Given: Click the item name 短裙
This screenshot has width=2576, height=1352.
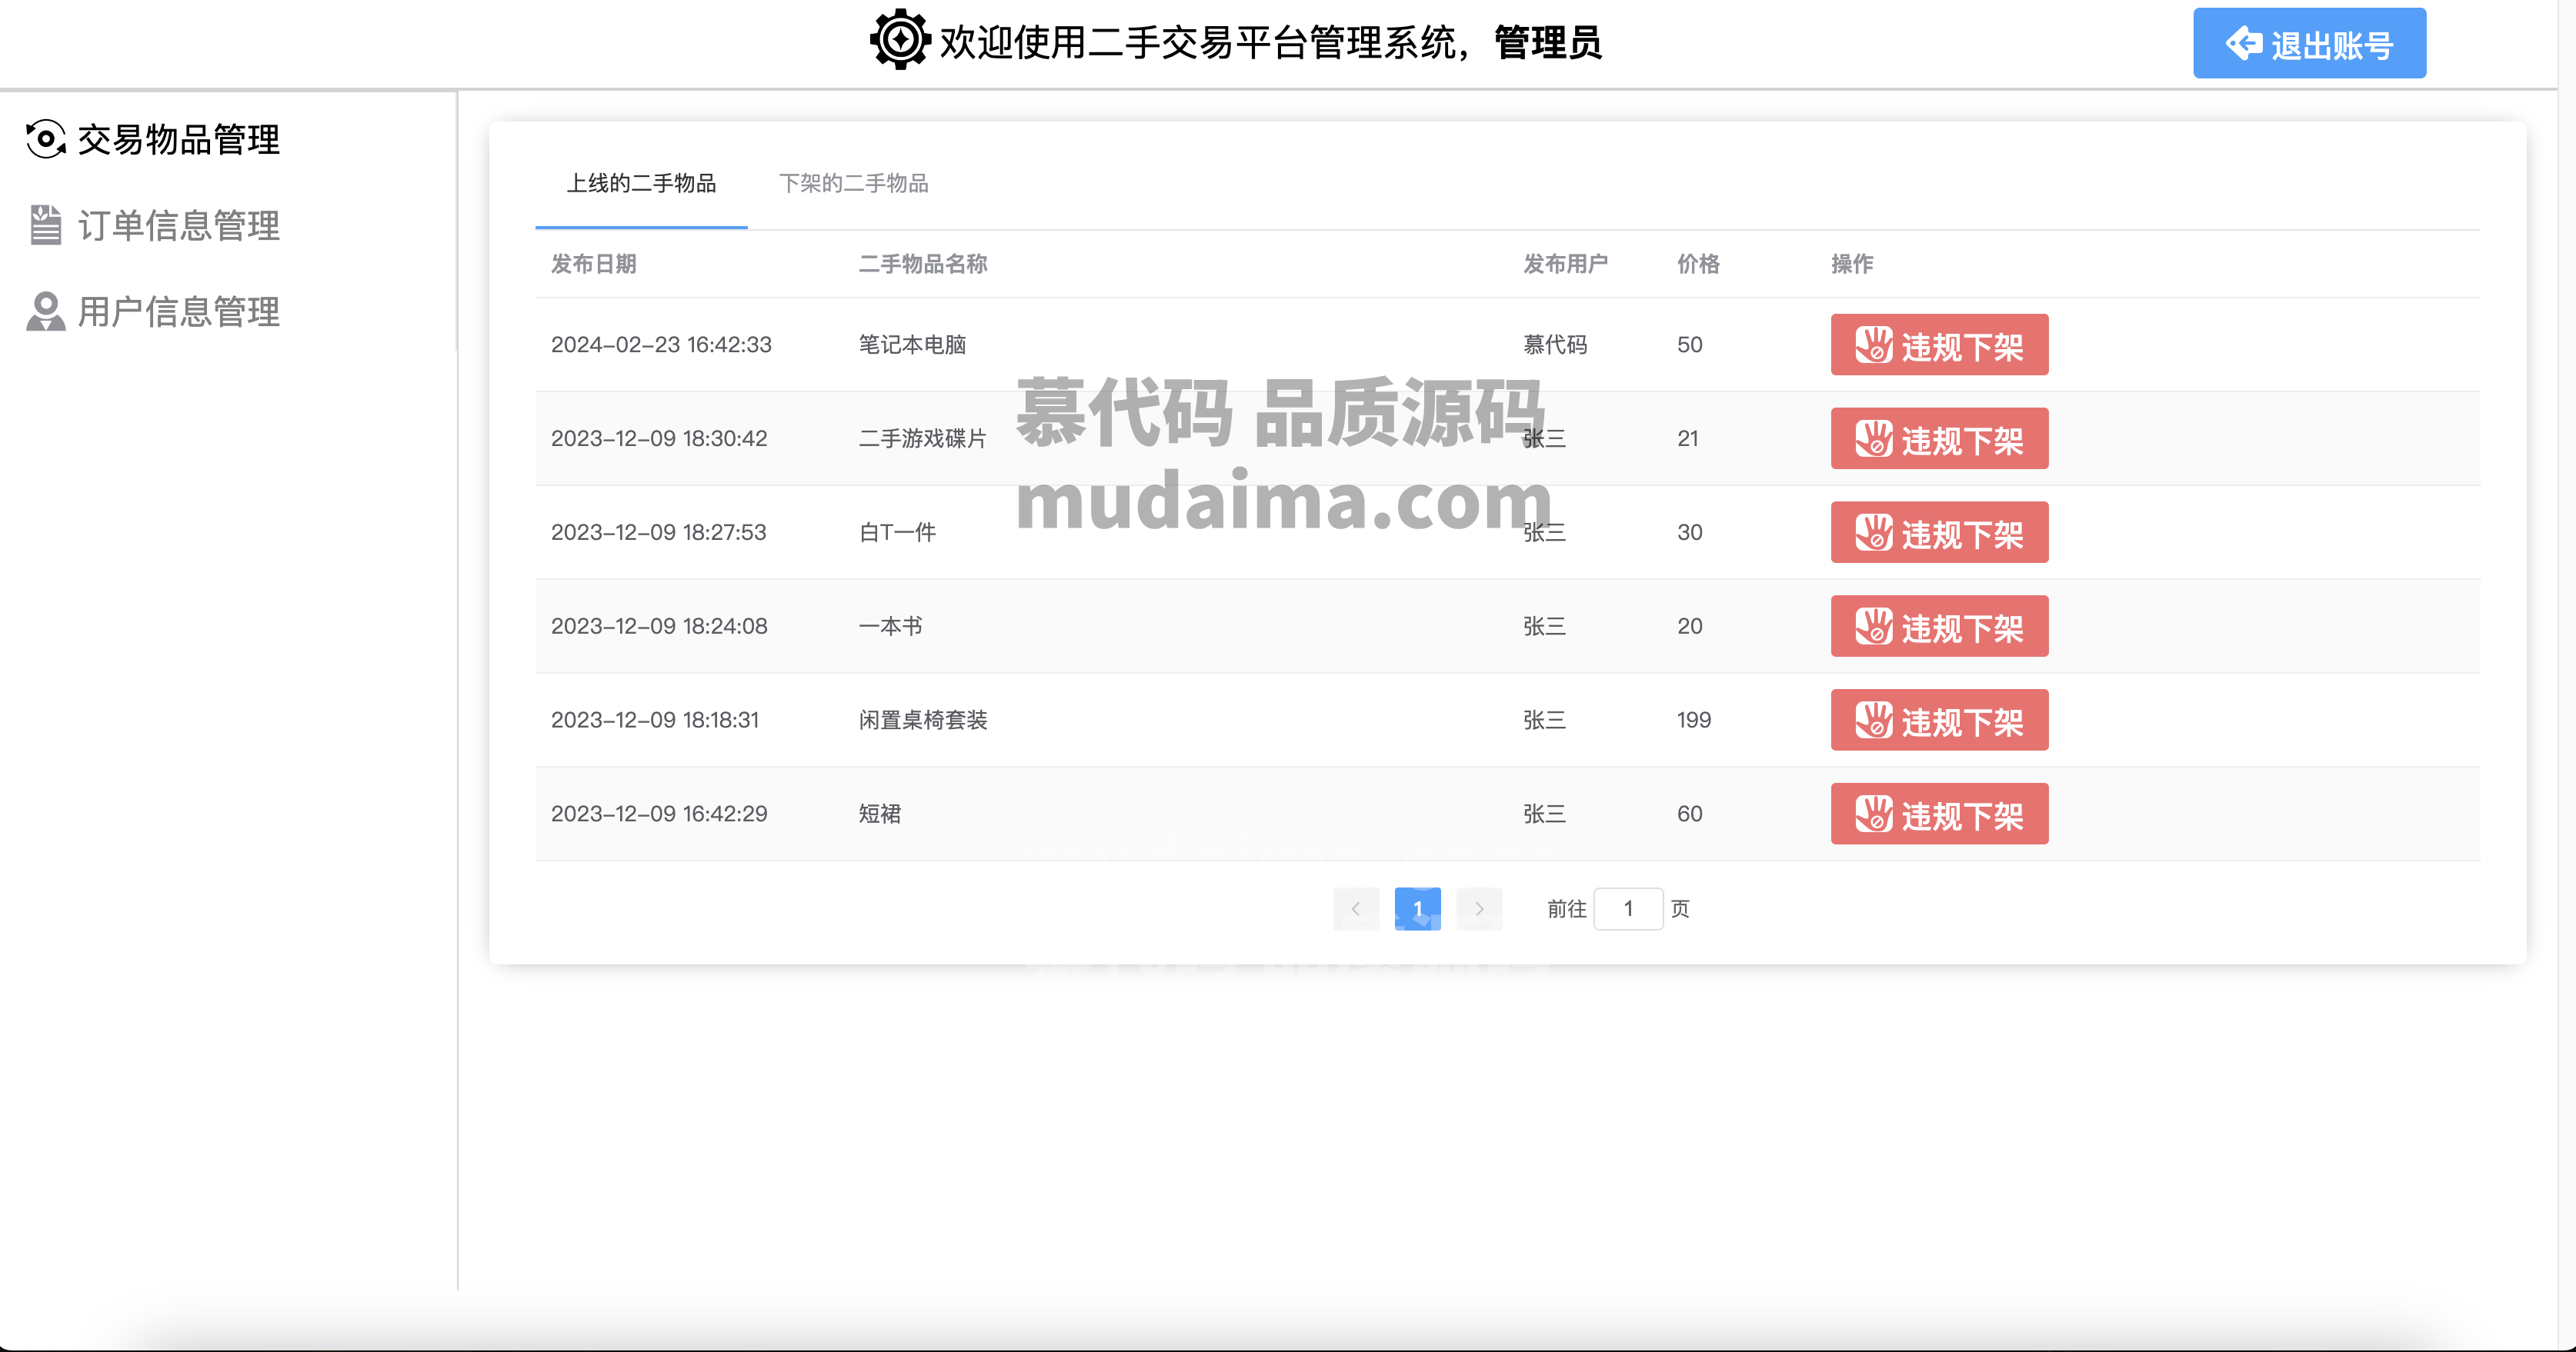Looking at the screenshot, I should coord(880,814).
